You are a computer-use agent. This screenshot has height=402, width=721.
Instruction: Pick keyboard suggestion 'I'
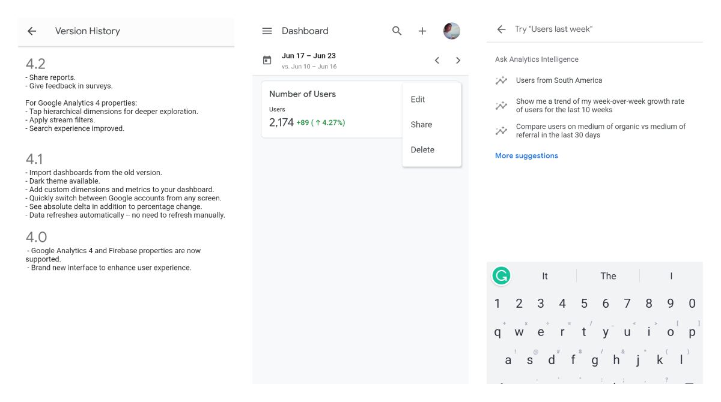click(671, 276)
